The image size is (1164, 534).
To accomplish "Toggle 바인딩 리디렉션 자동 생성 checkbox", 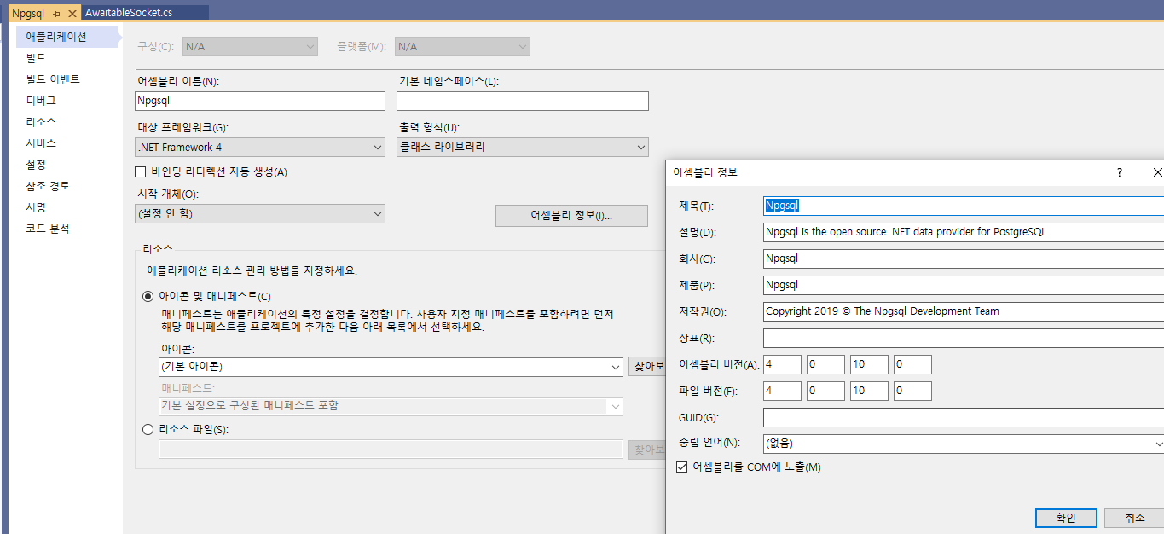I will click(142, 171).
